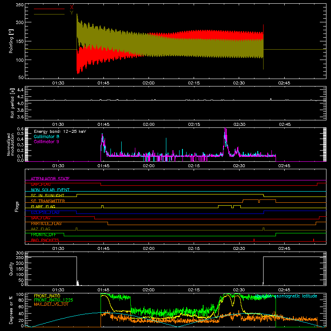Screen dimensions: 331x331
Task: Select the cyan 'Collimator 8' legend entry
Action: 46,137
